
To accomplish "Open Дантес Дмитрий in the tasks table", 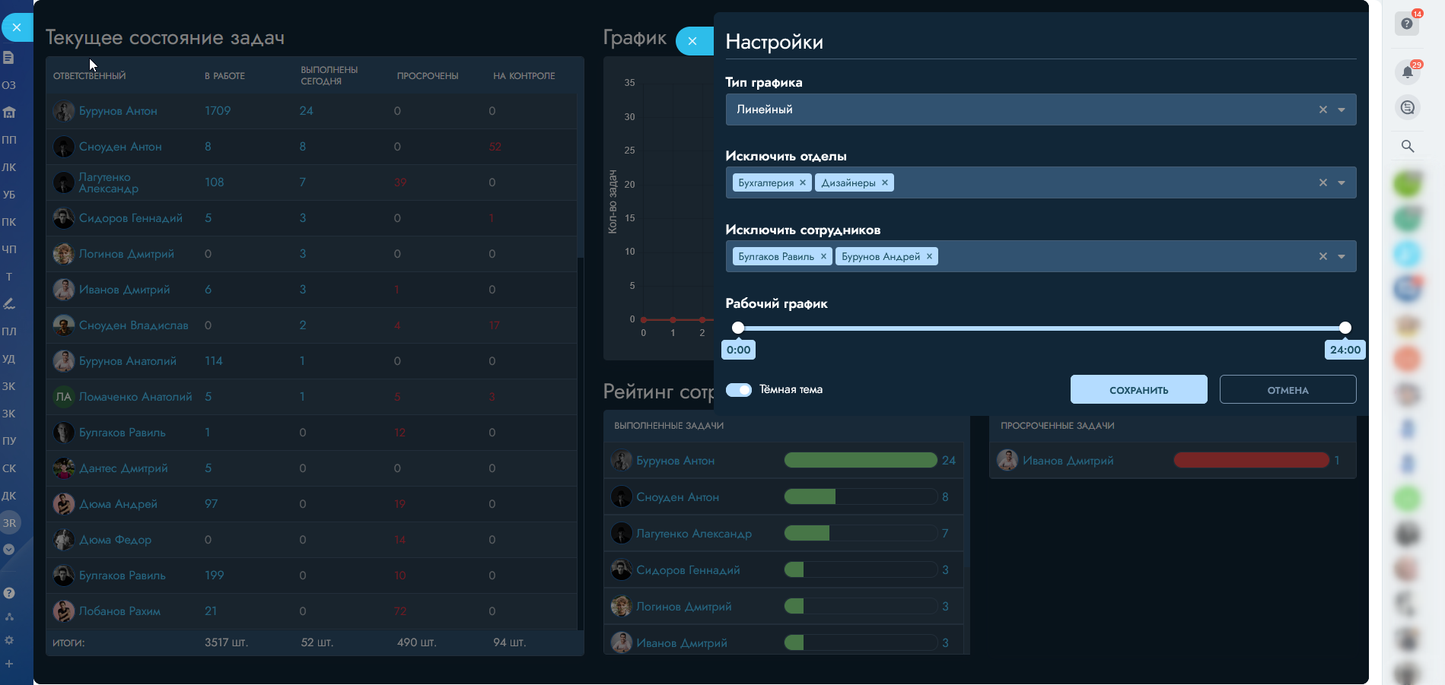I will (x=123, y=468).
